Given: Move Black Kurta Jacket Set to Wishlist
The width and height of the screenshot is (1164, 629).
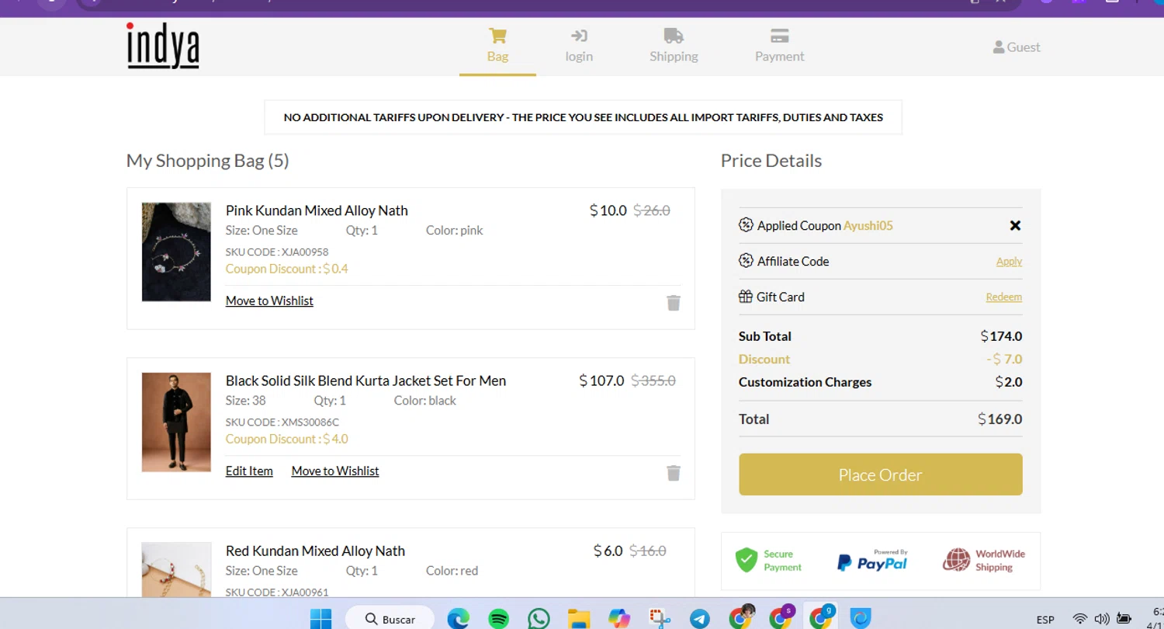Looking at the screenshot, I should tap(335, 471).
